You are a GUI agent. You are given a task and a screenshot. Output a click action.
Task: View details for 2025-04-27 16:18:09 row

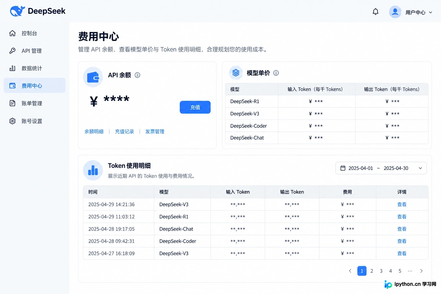coord(402,254)
